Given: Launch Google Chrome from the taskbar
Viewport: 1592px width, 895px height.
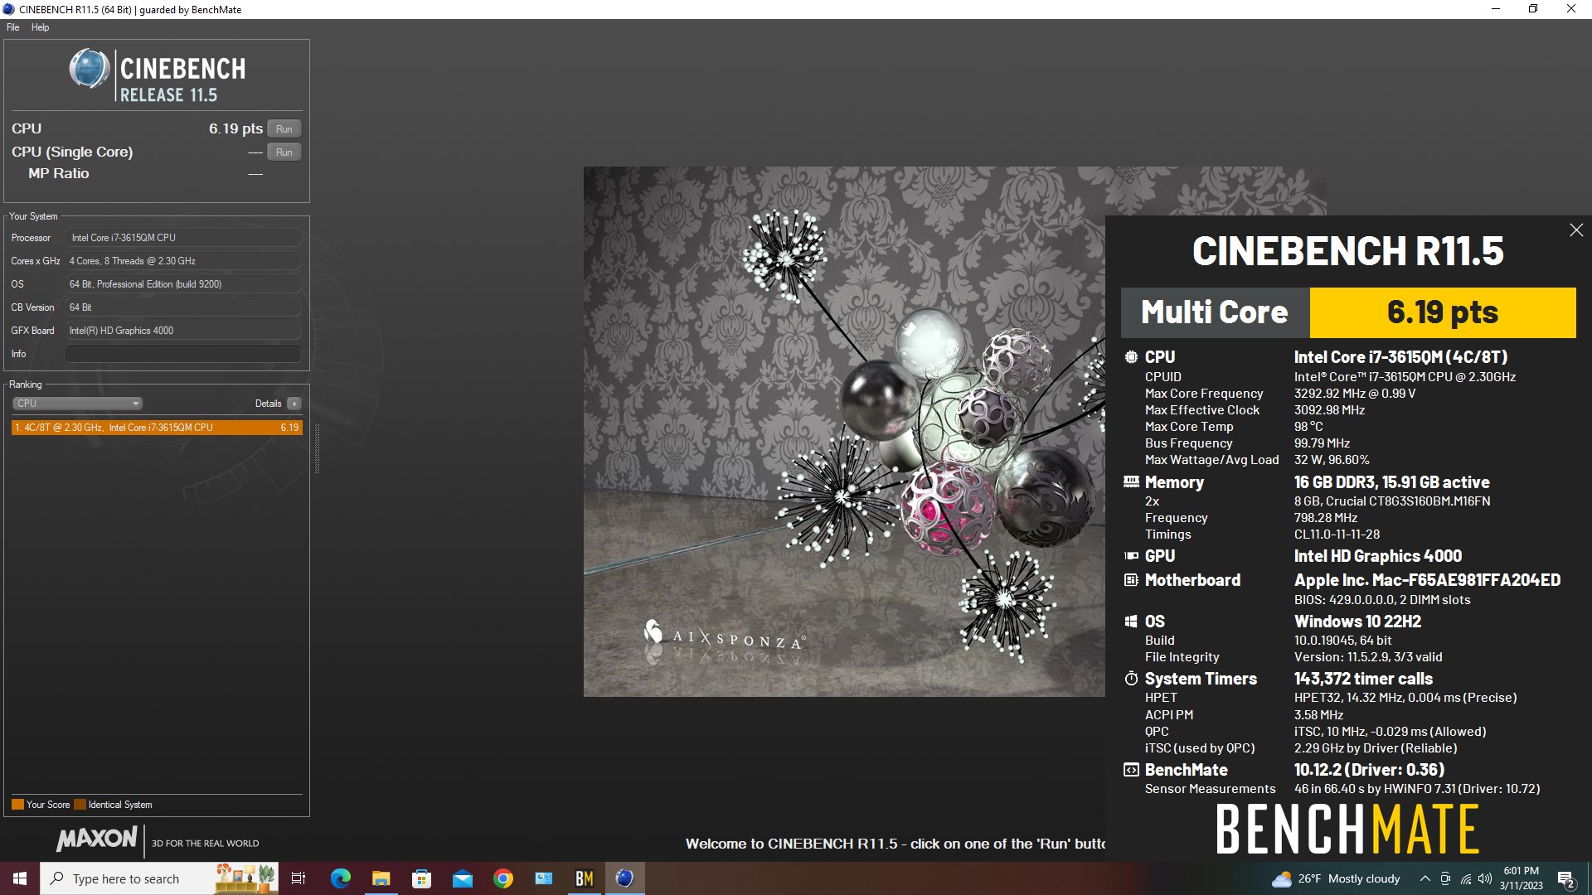Looking at the screenshot, I should (x=502, y=878).
